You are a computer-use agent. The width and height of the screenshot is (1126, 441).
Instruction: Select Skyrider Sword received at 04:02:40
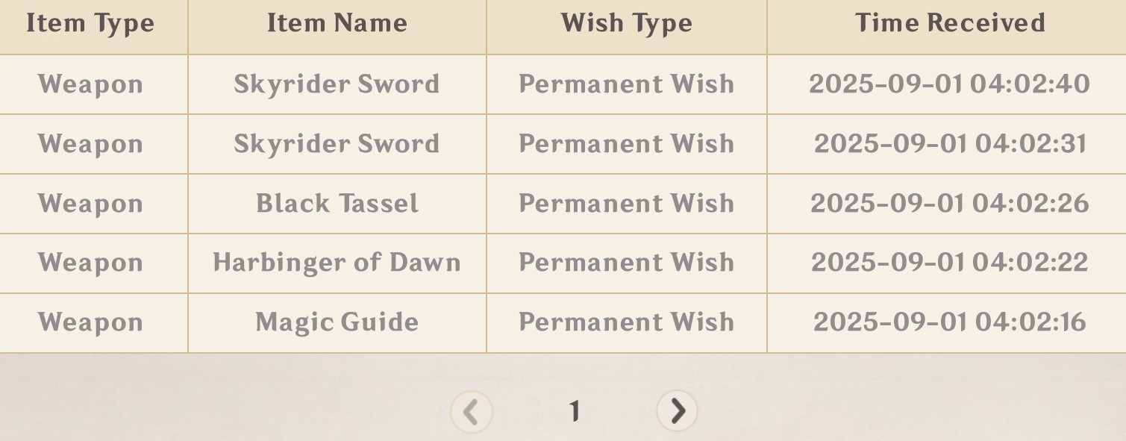tap(337, 84)
